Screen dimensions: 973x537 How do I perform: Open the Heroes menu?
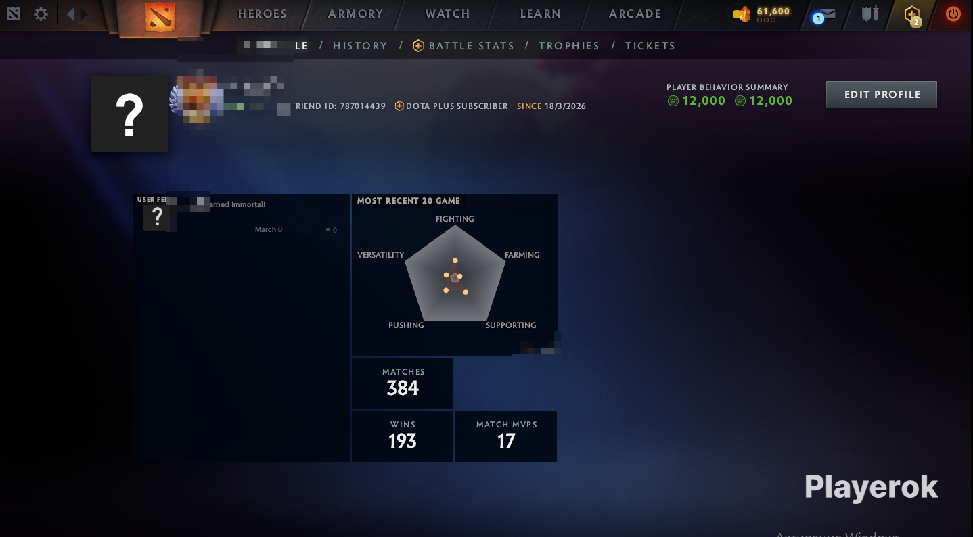click(x=263, y=14)
